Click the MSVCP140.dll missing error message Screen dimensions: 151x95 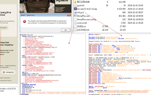pos(47,22)
